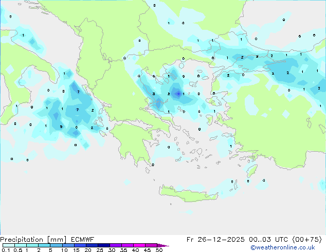Click the map value '3' on the map
326x252 pixels.
pyautogui.click(x=154, y=94)
